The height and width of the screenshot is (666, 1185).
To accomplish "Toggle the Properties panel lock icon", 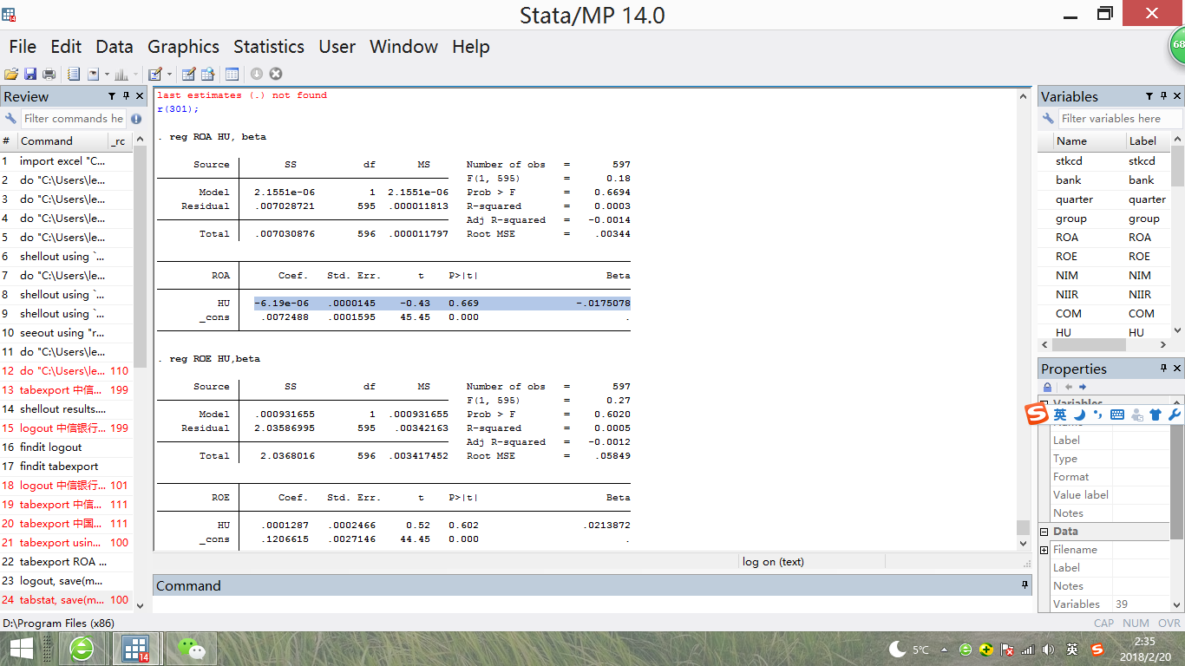I will [1047, 388].
